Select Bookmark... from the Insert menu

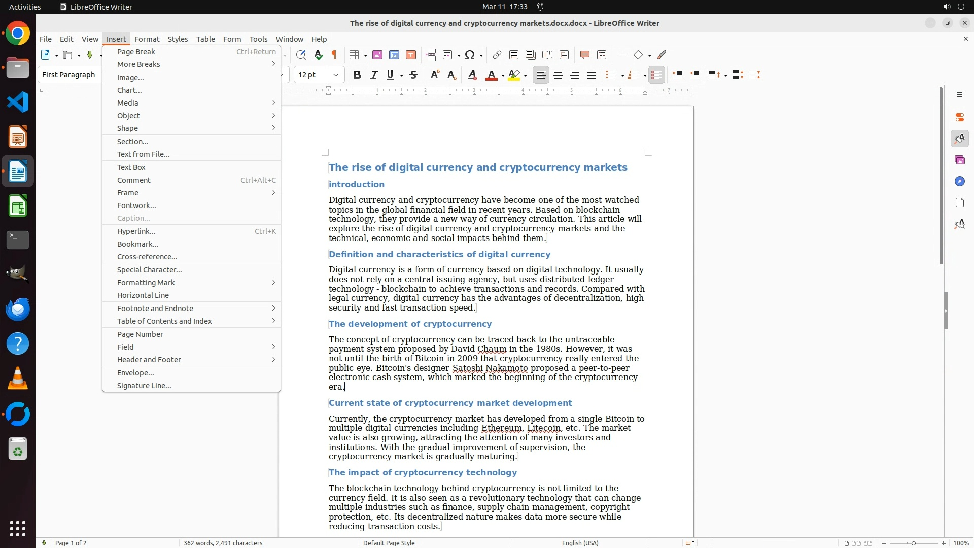tap(137, 244)
